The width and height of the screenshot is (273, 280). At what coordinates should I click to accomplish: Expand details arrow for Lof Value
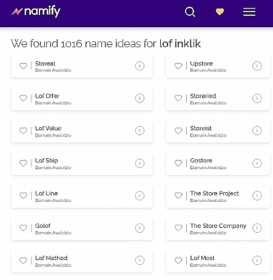(x=140, y=131)
